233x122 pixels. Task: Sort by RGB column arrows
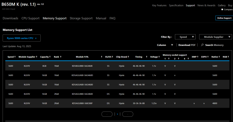click(x=228, y=57)
